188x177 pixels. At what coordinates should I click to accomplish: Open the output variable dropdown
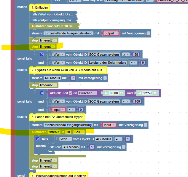pyautogui.click(x=111, y=33)
